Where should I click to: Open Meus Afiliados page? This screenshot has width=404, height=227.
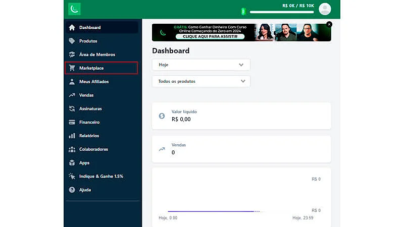[102, 82]
